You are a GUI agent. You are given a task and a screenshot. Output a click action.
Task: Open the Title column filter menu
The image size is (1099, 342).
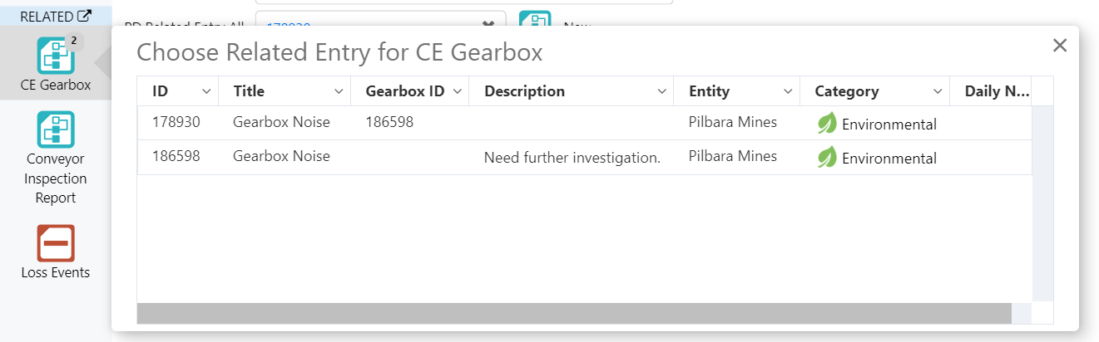click(339, 91)
